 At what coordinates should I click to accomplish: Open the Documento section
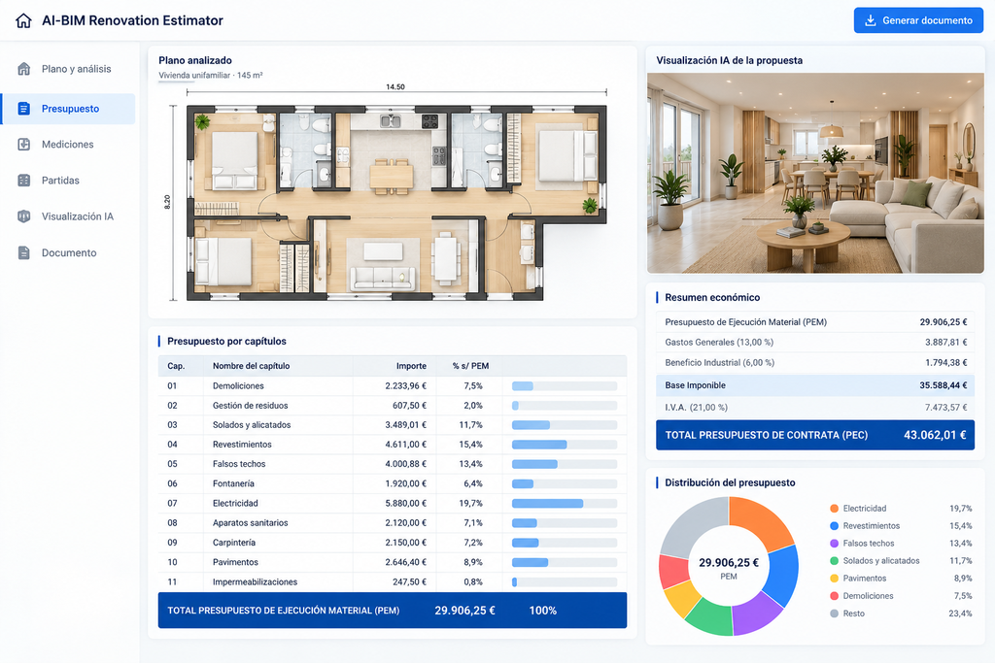click(69, 252)
